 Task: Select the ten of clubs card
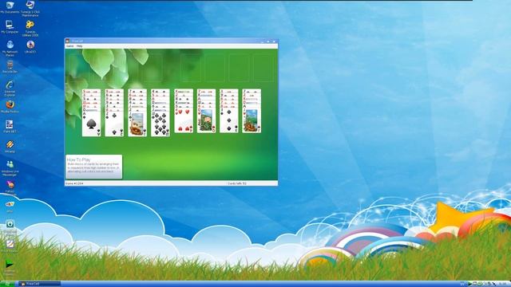[x=160, y=124]
